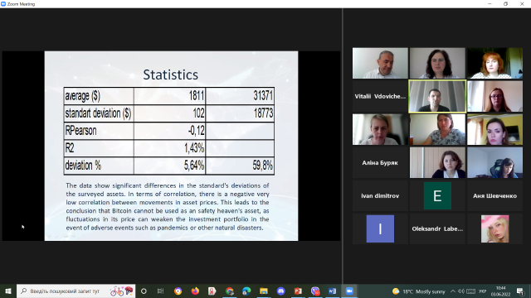The width and height of the screenshot is (531, 298).
Task: Open the volume speaker control
Action: point(461,291)
